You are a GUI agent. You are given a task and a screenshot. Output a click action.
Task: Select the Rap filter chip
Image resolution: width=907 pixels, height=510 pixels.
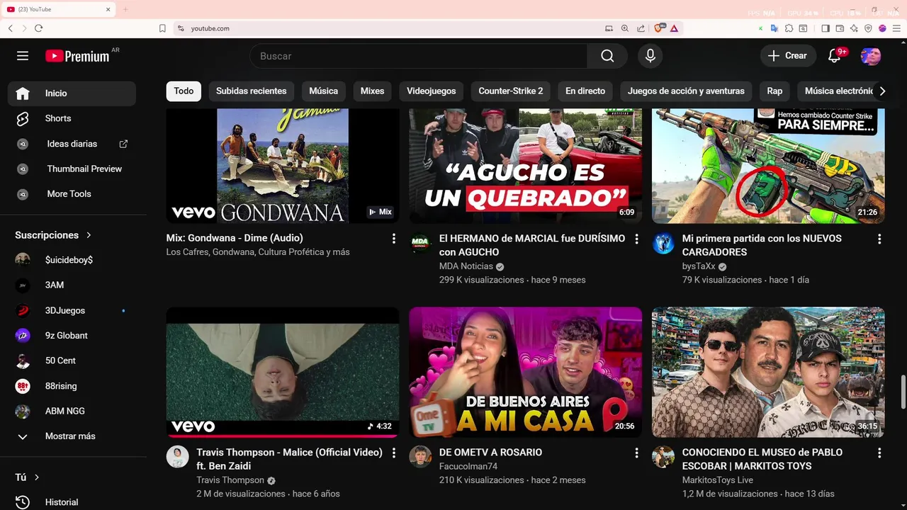point(774,91)
